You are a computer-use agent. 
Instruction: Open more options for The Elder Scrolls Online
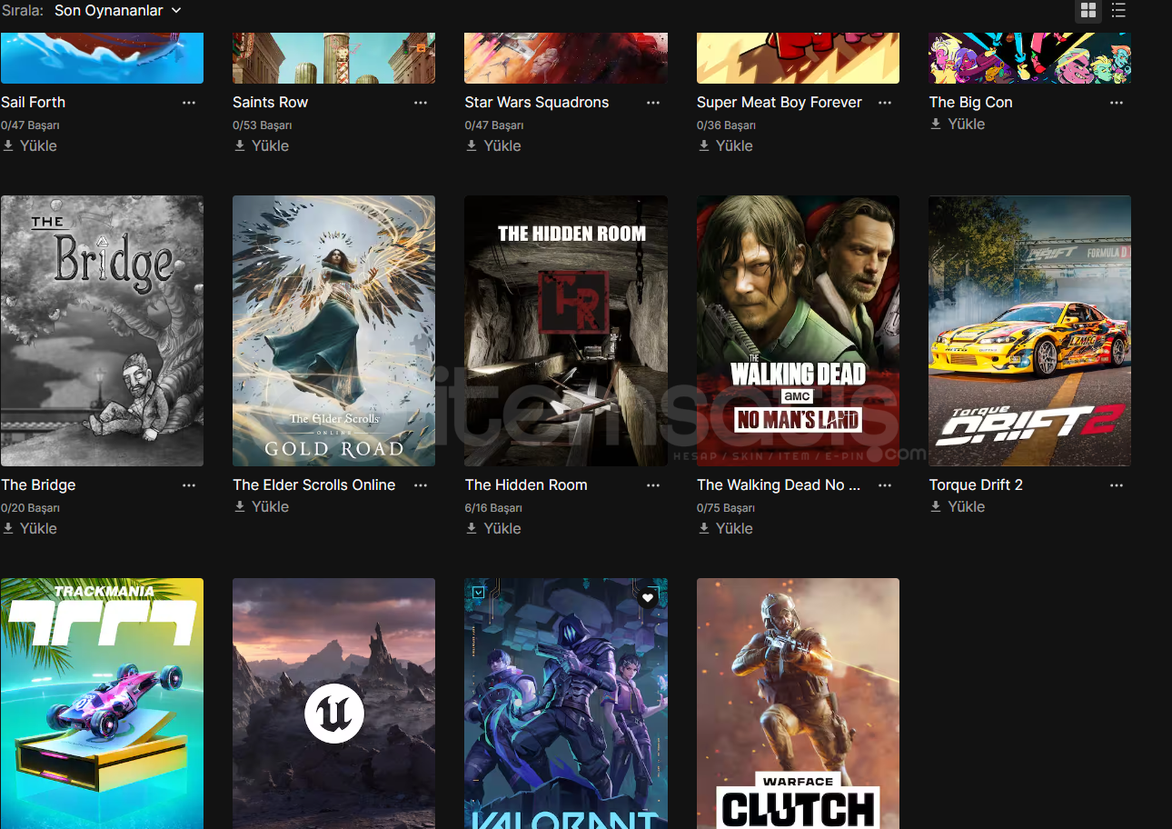421,485
